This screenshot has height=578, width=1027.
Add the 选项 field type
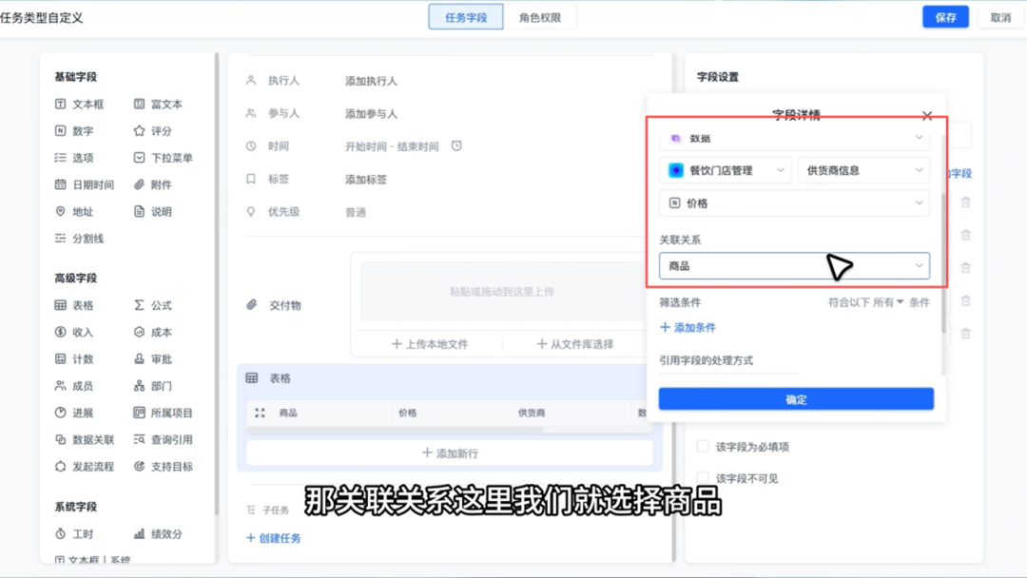74,158
